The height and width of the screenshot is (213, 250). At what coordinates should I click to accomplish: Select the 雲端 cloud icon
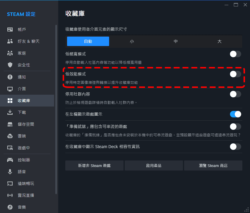[x=10, y=136]
